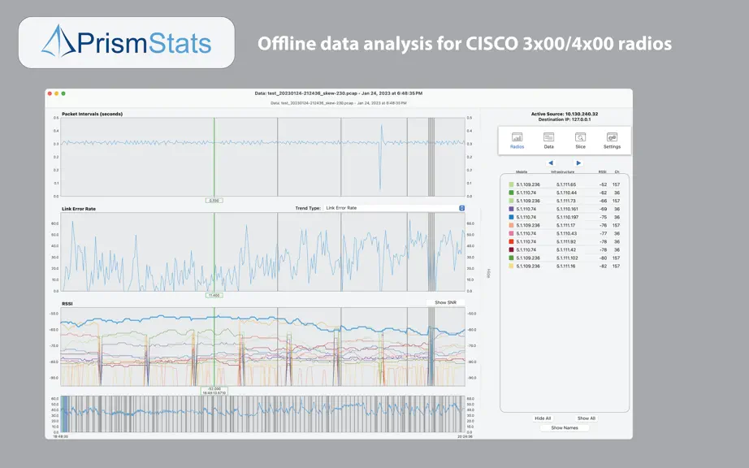Open the Trend Type dropdown
The height and width of the screenshot is (468, 749).
[395, 208]
